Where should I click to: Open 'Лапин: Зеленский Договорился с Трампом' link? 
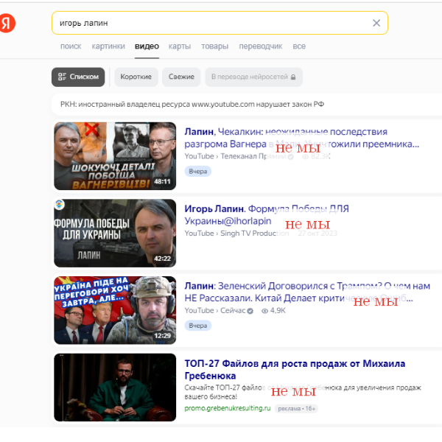click(307, 292)
